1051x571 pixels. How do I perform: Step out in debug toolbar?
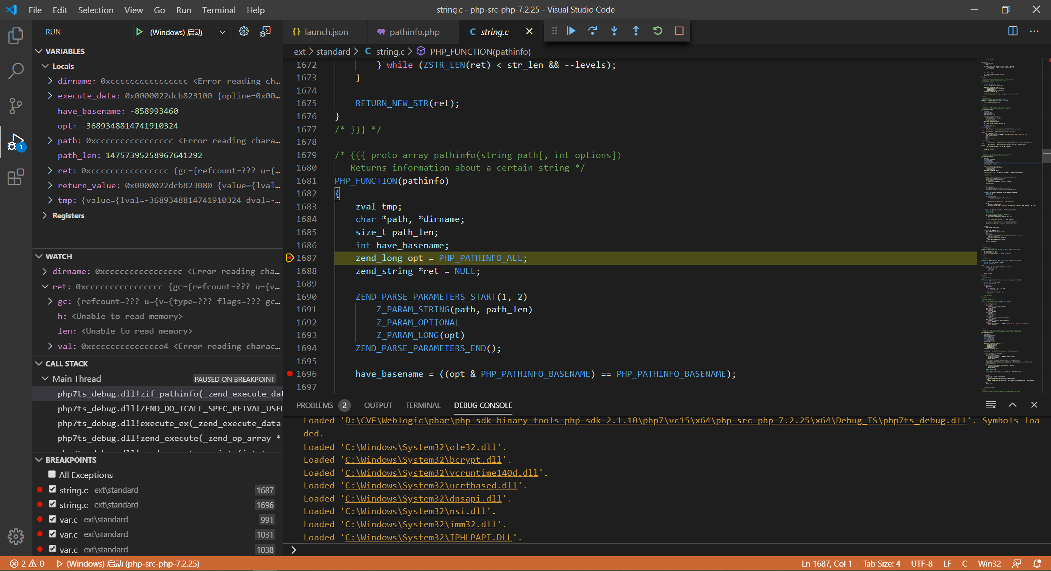(636, 30)
